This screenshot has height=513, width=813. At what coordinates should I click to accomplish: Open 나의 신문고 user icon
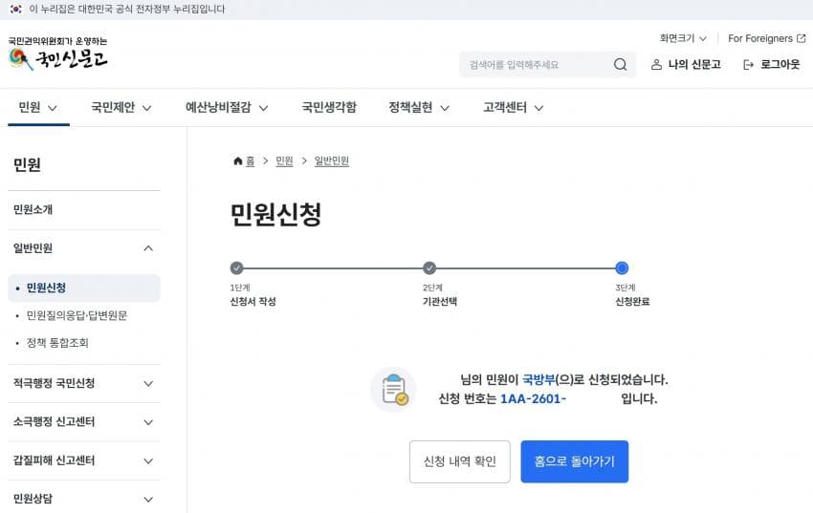click(656, 65)
